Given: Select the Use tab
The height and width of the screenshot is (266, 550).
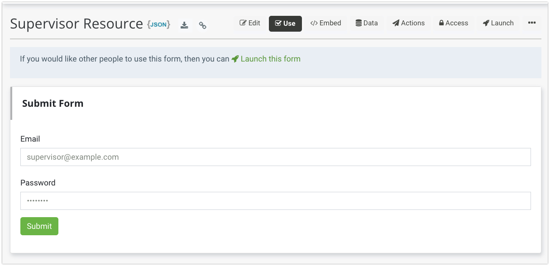Looking at the screenshot, I should 285,24.
